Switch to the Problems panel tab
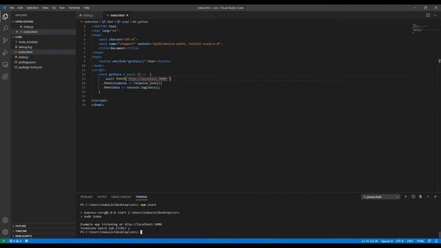 [86, 197]
